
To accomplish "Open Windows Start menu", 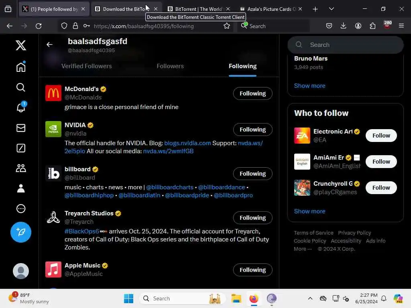I will point(128,298).
